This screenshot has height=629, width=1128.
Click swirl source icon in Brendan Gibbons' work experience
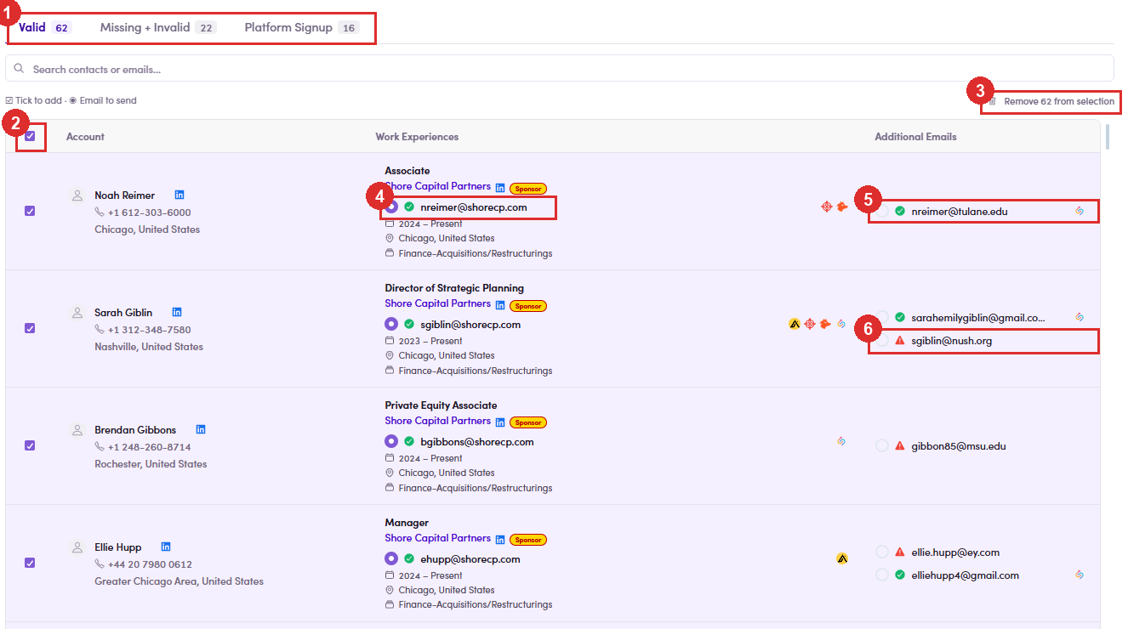pos(841,441)
